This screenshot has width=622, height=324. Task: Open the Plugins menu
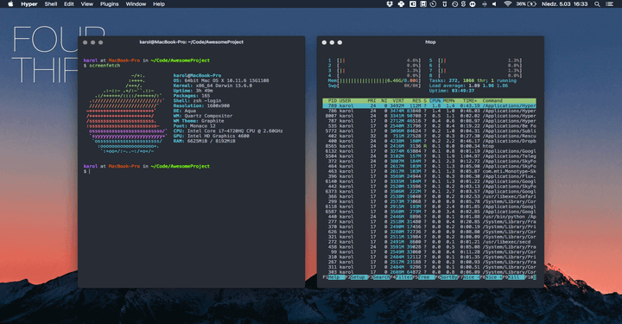pyautogui.click(x=110, y=4)
